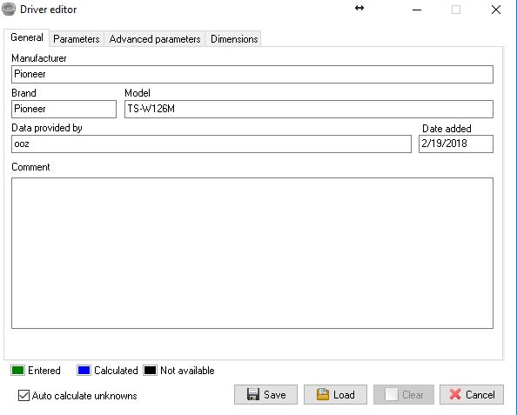This screenshot has width=517, height=415.
Task: Click the Manufacturer field containing Pioneer
Action: click(252, 74)
